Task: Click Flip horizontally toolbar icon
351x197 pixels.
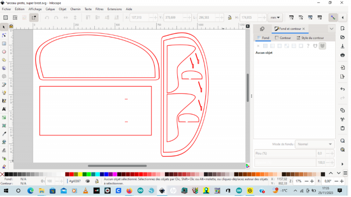Action: pos(65,18)
